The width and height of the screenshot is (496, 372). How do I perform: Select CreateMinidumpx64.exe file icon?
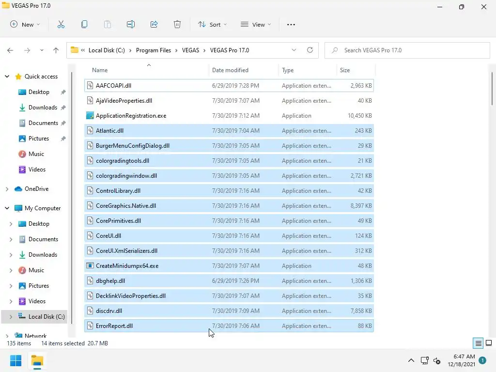tap(90, 266)
